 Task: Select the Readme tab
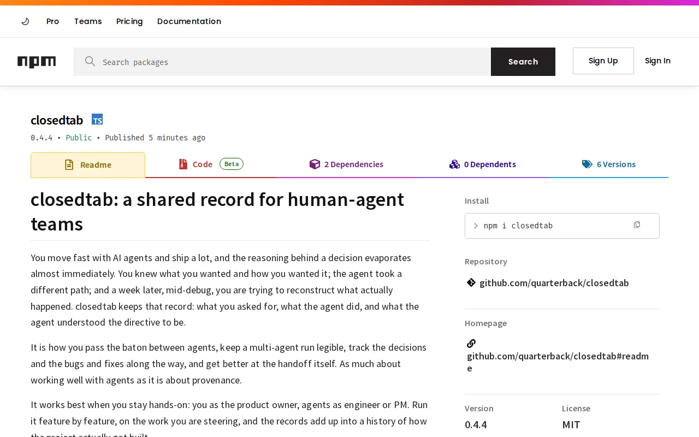[x=88, y=165]
